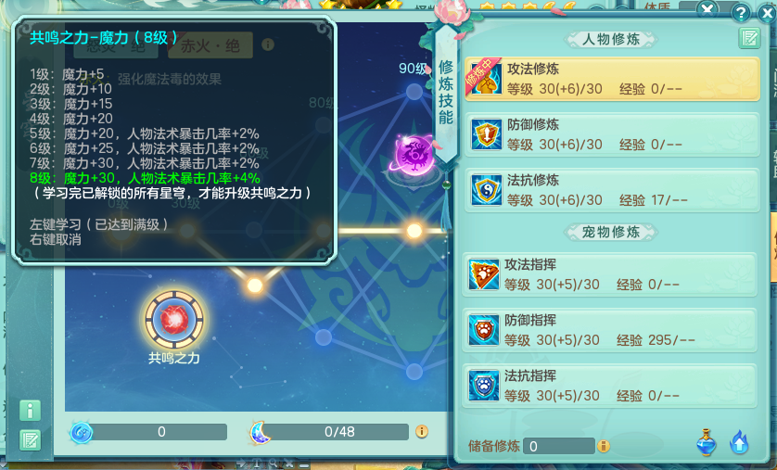This screenshot has width=777, height=470.
Task: Choose the 防御指挥 pet training row
Action: 609,330
